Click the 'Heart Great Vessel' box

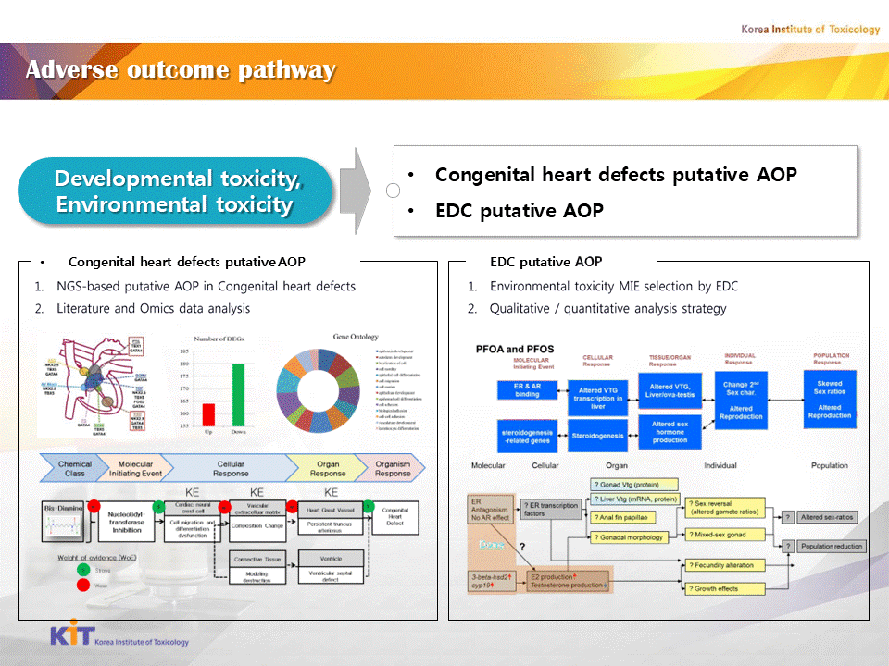click(331, 519)
